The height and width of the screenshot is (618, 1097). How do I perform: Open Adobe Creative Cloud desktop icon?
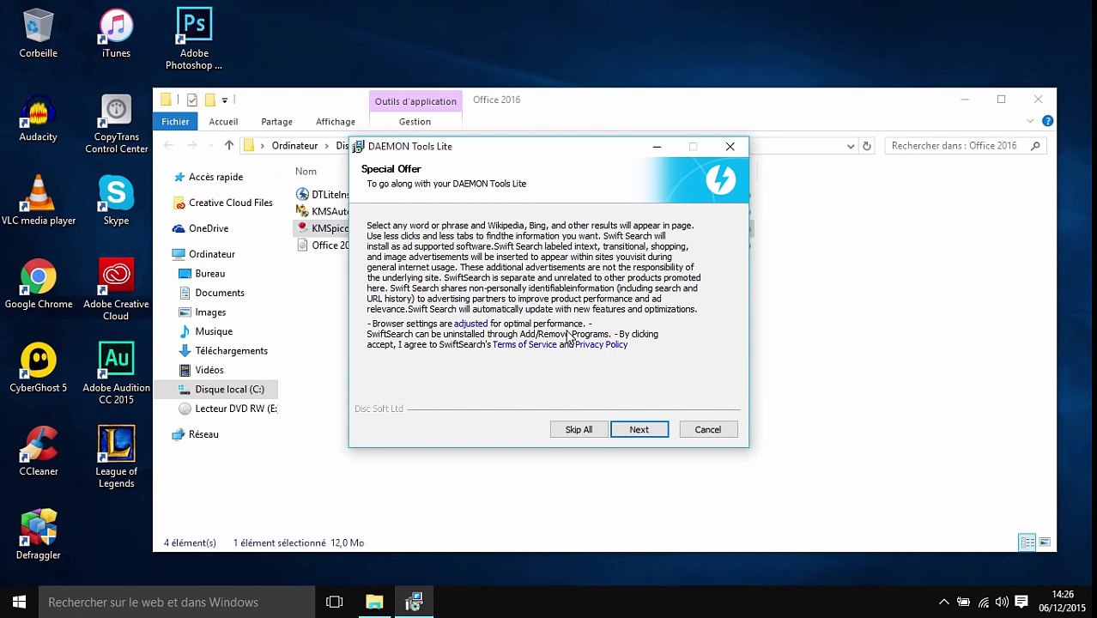click(x=116, y=290)
